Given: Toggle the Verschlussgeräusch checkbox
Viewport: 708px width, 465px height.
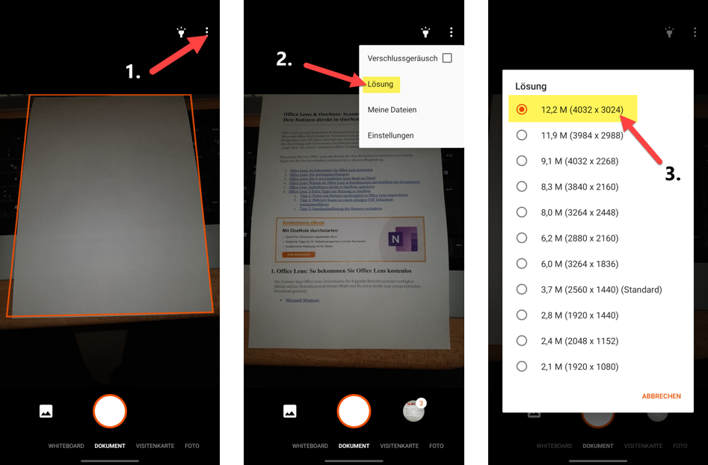Looking at the screenshot, I should (447, 58).
